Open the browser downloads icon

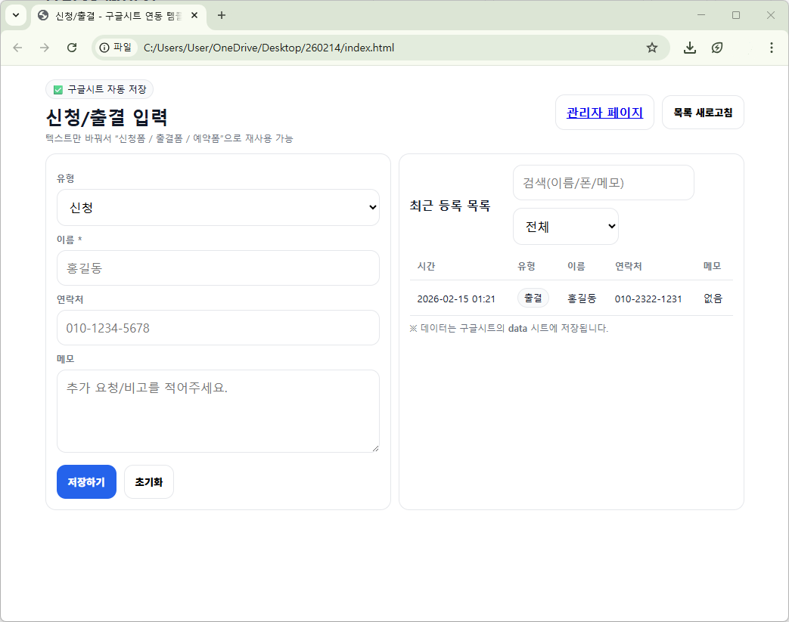[x=690, y=48]
